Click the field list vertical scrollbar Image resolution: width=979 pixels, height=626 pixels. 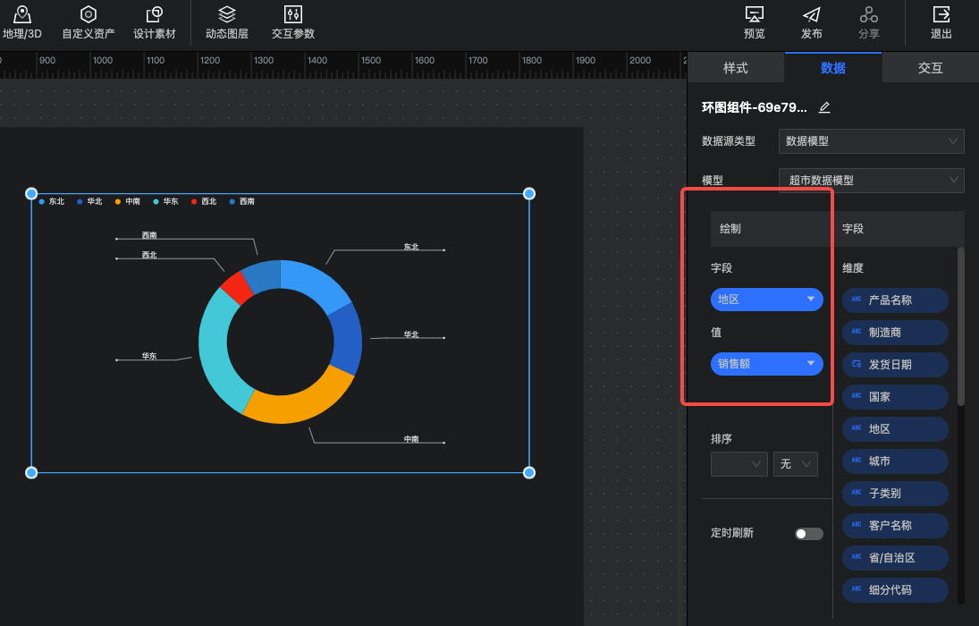(961, 327)
